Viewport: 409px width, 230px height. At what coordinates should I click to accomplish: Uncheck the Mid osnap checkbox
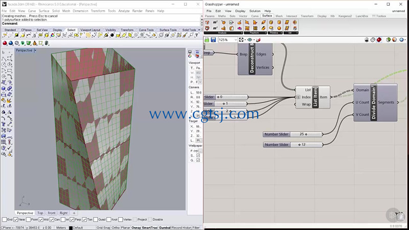(x=41, y=220)
